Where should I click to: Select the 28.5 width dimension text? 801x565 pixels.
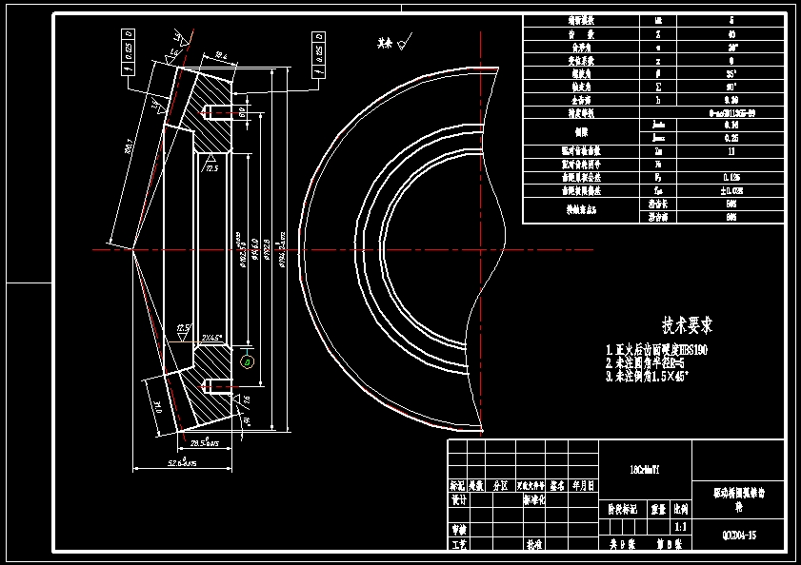[x=205, y=442]
